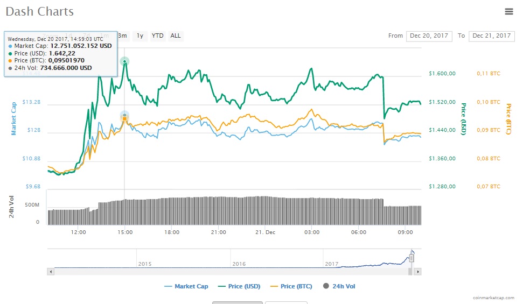Click the Market Cap axis title
The height and width of the screenshot is (304, 523).
13,118
